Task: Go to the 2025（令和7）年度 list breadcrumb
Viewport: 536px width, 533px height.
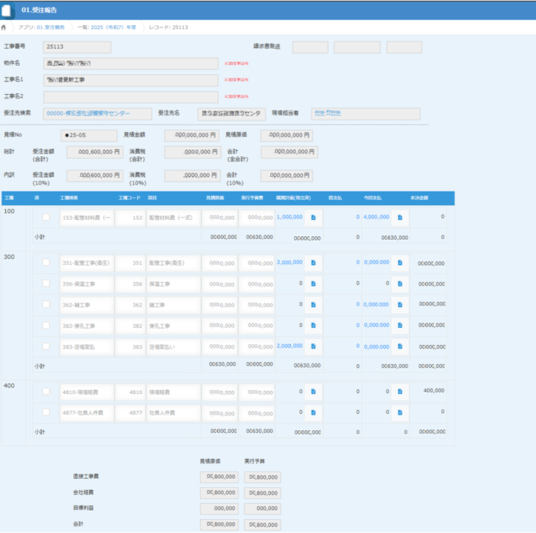Action: pyautogui.click(x=110, y=27)
